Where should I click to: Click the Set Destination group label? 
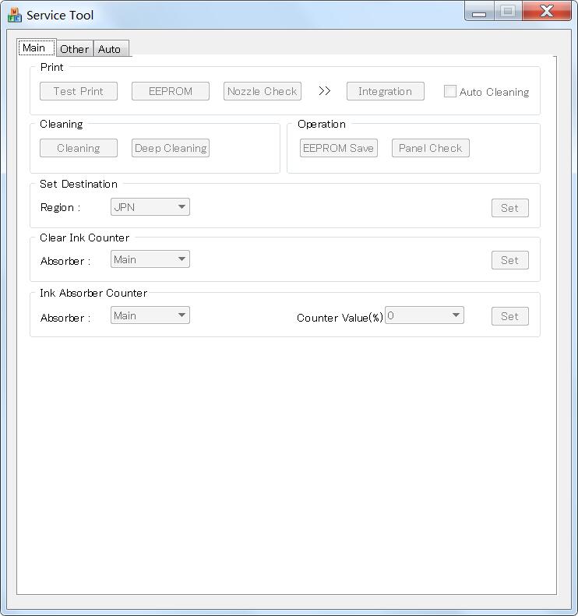(x=79, y=184)
